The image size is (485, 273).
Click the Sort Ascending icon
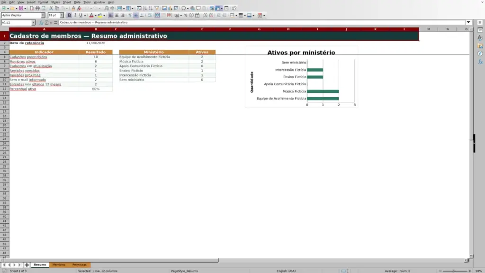(x=145, y=9)
